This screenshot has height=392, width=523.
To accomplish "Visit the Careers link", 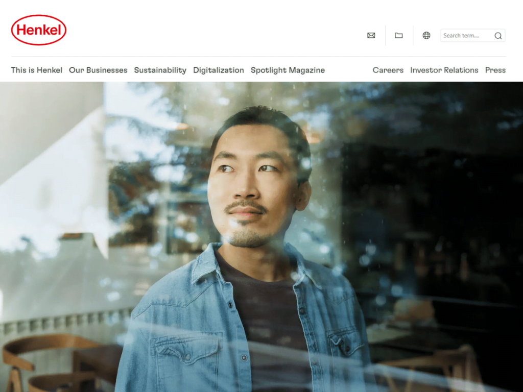I will 388,70.
